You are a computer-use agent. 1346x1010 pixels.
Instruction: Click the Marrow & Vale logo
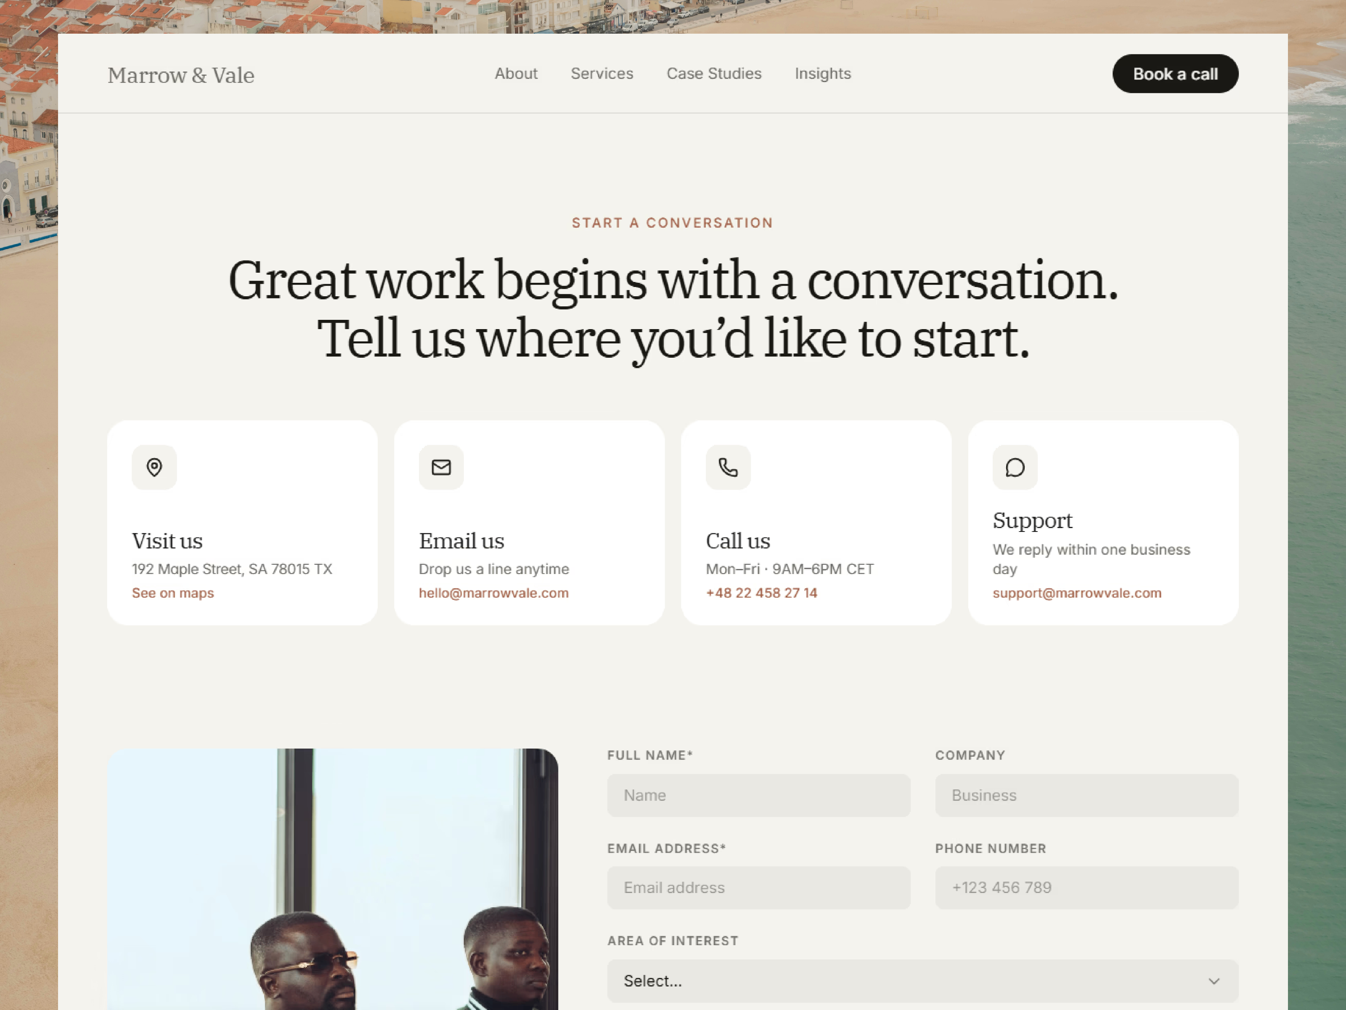tap(181, 75)
